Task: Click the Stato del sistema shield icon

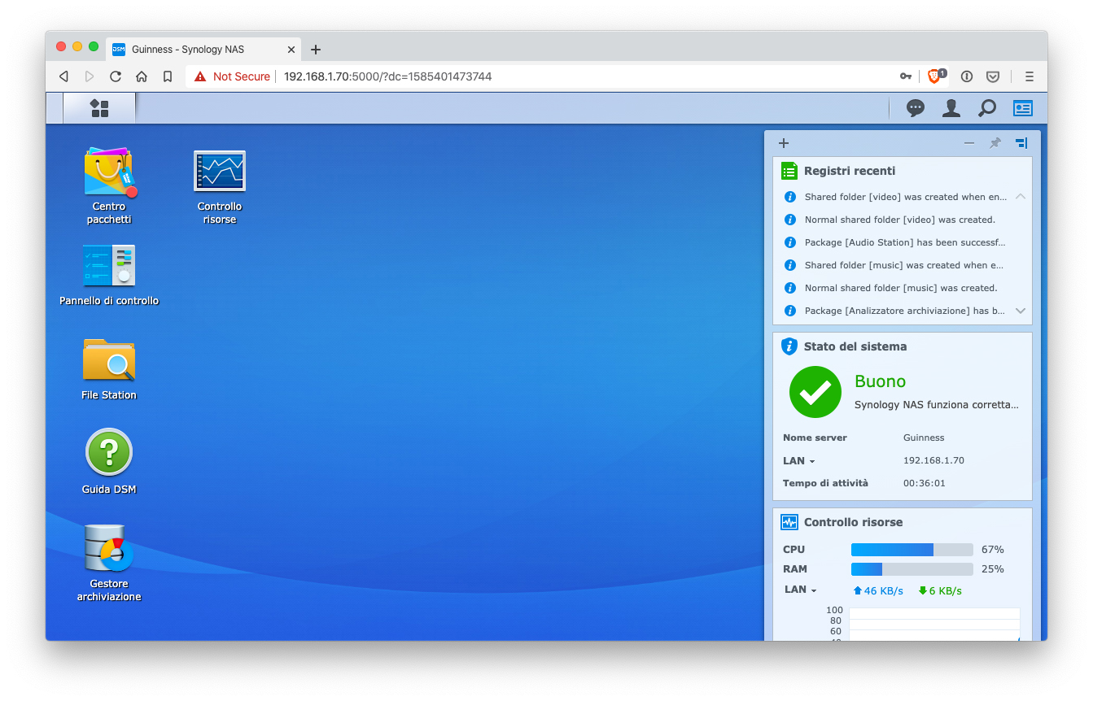Action: (x=789, y=346)
